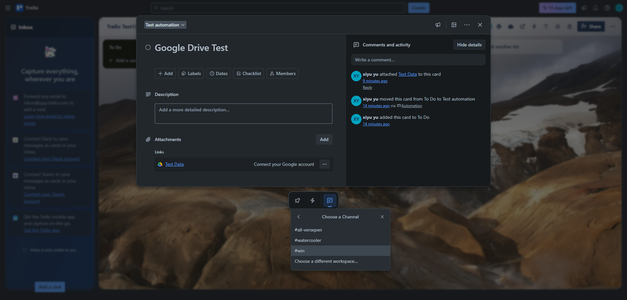Select the #watercooler channel

[341, 240]
